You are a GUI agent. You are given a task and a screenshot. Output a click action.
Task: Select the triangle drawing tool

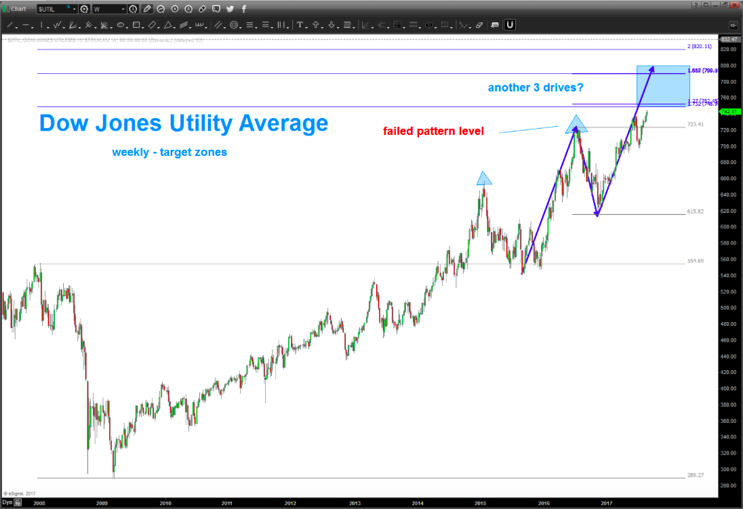(167, 25)
